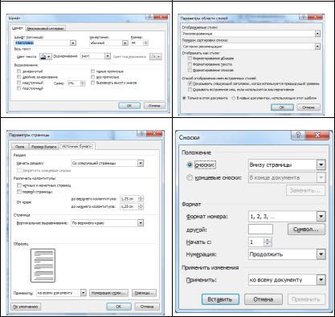Toggle the Выровнять высоту знаков checkbox
Screen dimensions: 335x317
coord(93,83)
